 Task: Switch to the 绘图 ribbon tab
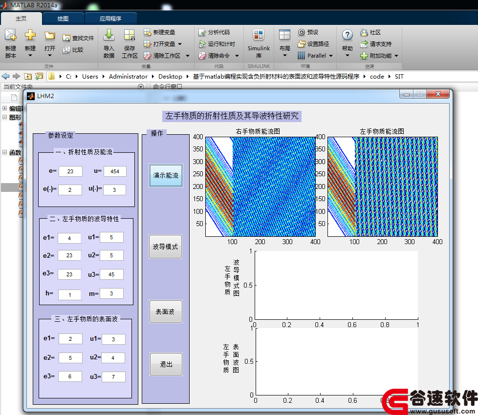tap(63, 19)
